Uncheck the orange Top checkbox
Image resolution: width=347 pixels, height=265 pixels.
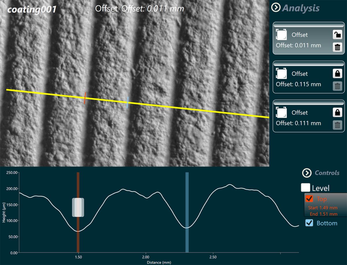[309, 199]
